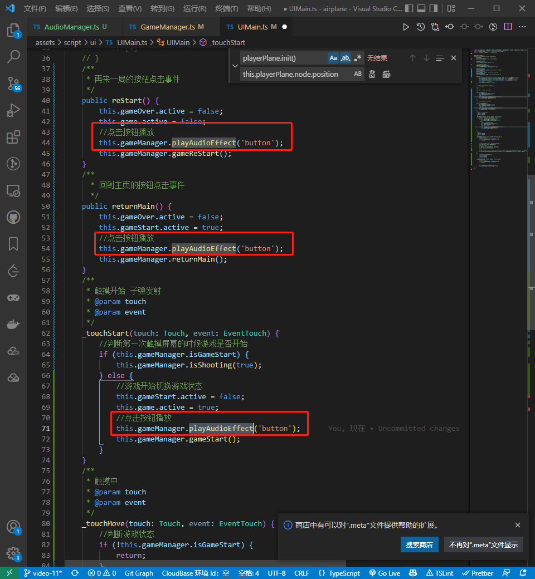This screenshot has width=535, height=579.
Task: Open the 运行(R) menu
Action: pos(194,8)
